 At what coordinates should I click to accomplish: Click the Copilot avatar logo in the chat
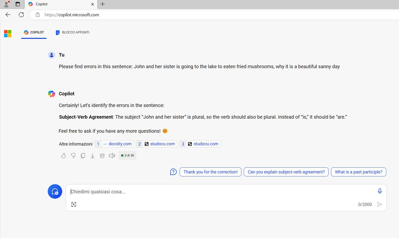tap(51, 94)
